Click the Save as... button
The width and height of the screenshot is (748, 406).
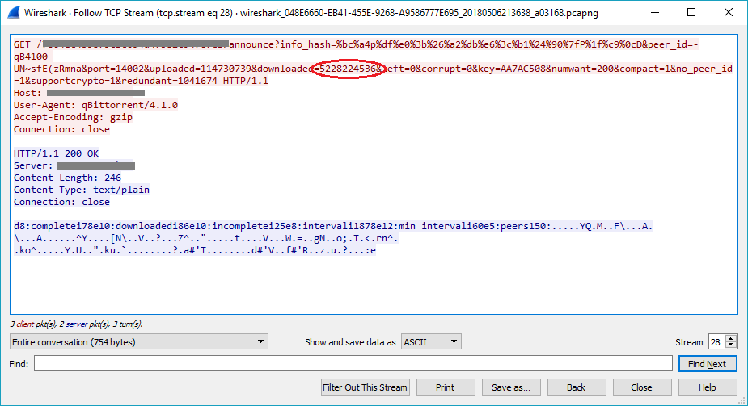pyautogui.click(x=511, y=387)
